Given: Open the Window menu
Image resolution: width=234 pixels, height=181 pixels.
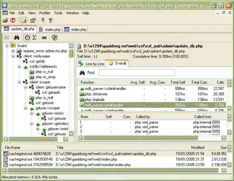Looking at the screenshot, I should (x=72, y=13).
